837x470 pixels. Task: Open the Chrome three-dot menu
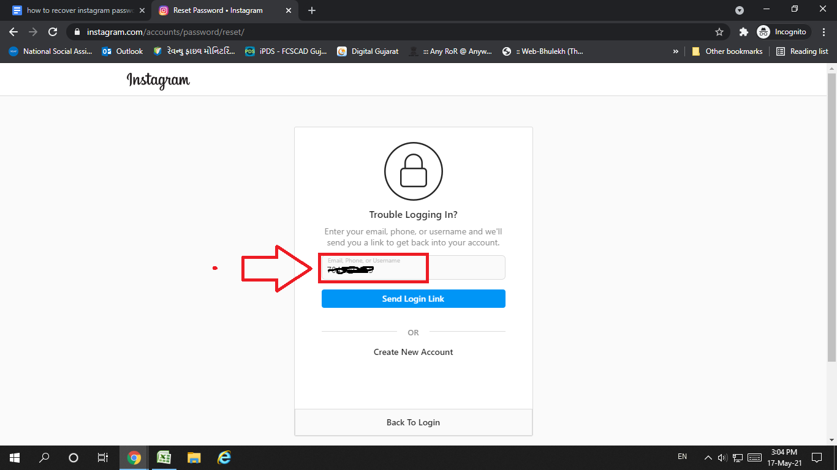pyautogui.click(x=824, y=32)
